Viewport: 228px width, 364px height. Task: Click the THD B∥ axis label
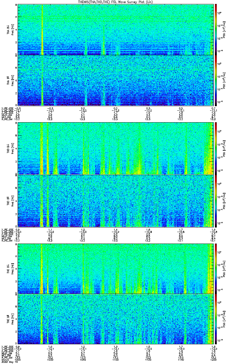8,201
